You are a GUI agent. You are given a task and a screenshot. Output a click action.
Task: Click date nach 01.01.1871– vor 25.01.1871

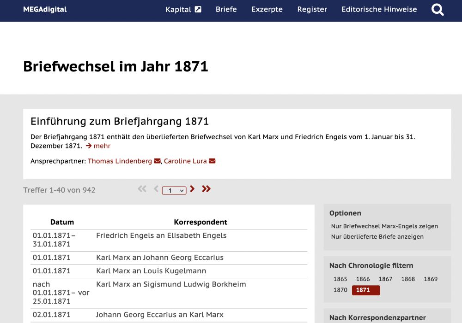(61, 293)
